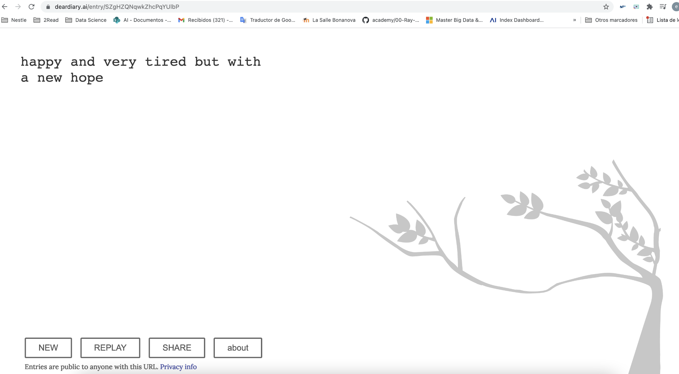The width and height of the screenshot is (679, 374).
Task: Click the browser forward navigation arrow
Action: point(18,6)
